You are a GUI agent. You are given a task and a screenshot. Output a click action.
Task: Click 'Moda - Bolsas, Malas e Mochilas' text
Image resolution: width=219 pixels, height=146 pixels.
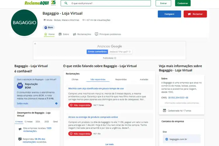[x=63, y=20]
